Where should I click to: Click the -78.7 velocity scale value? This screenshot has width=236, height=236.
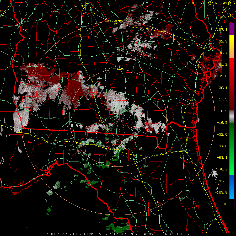(x=222, y=169)
